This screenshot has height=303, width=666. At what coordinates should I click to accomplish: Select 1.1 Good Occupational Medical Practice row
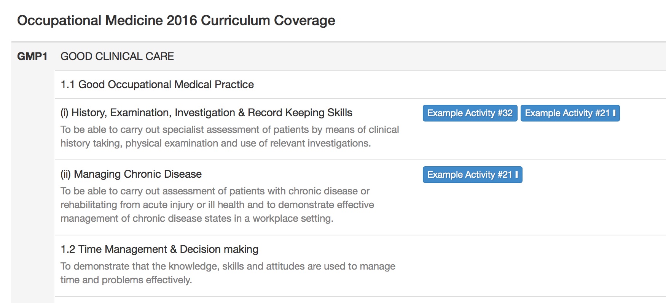360,84
